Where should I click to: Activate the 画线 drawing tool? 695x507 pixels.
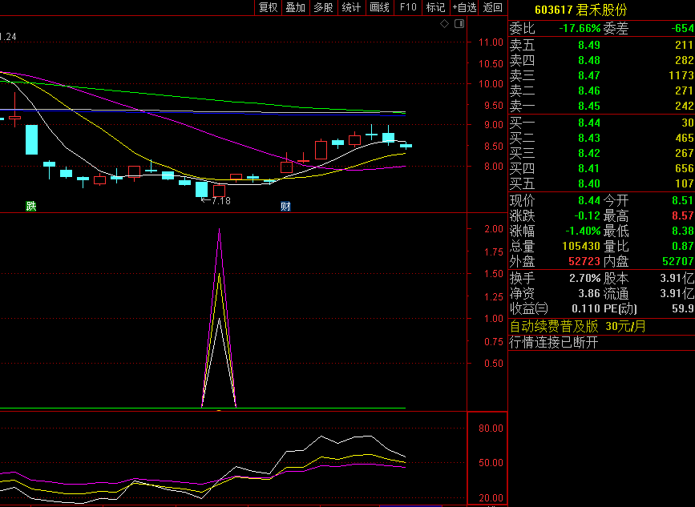(380, 7)
